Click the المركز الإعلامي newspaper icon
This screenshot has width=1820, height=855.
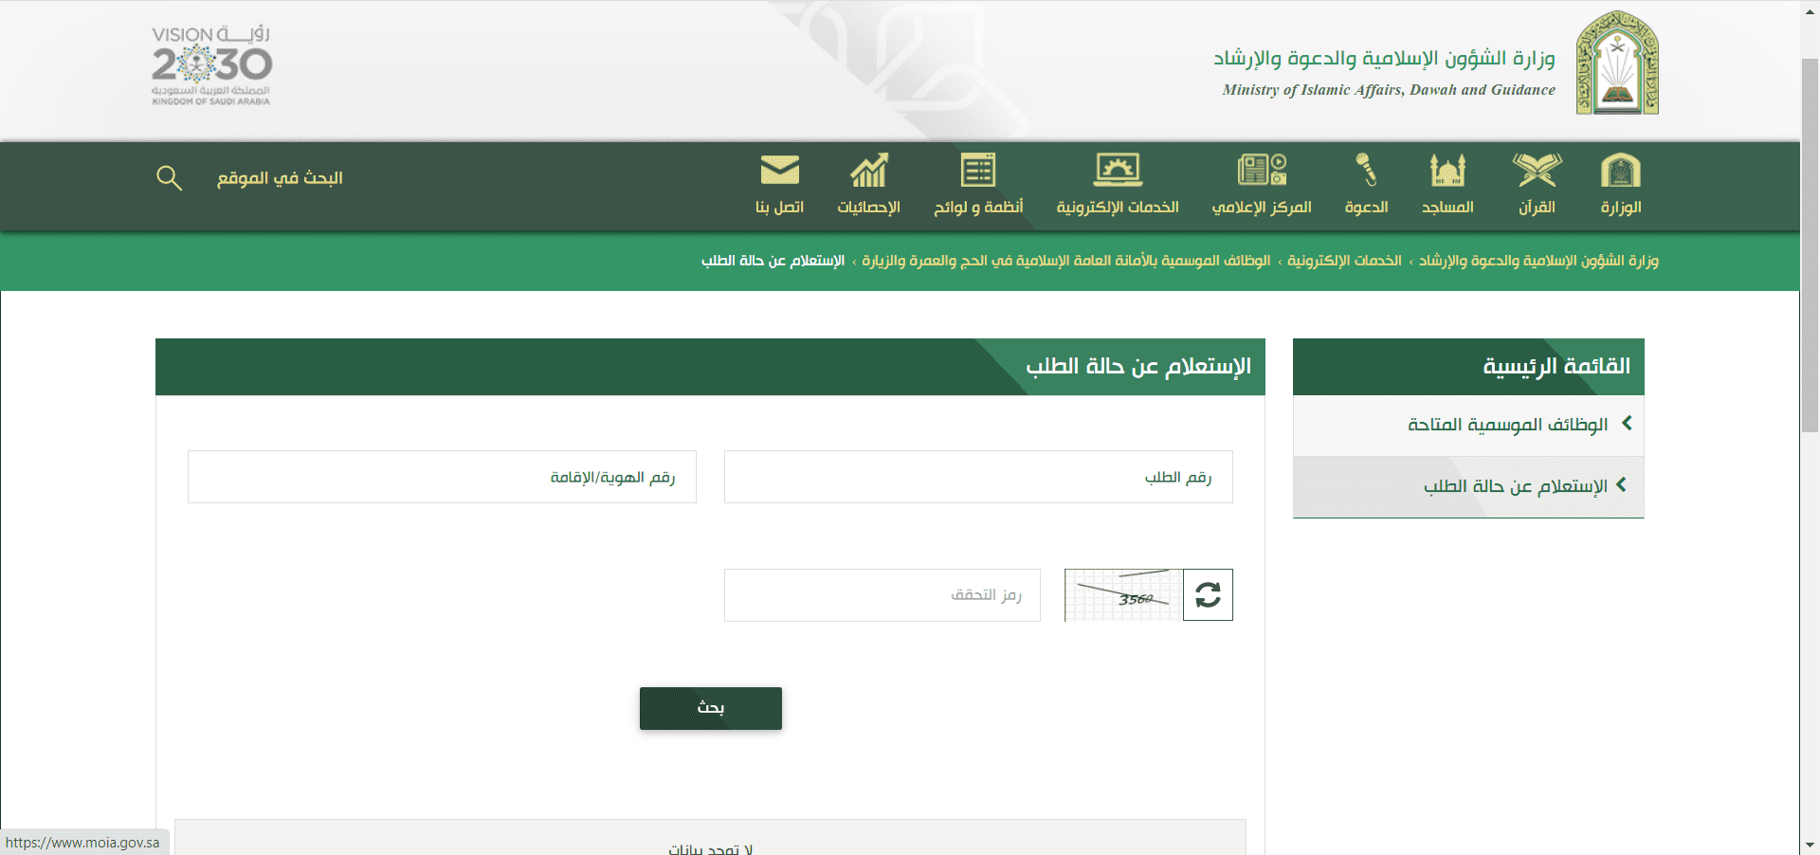coord(1262,171)
